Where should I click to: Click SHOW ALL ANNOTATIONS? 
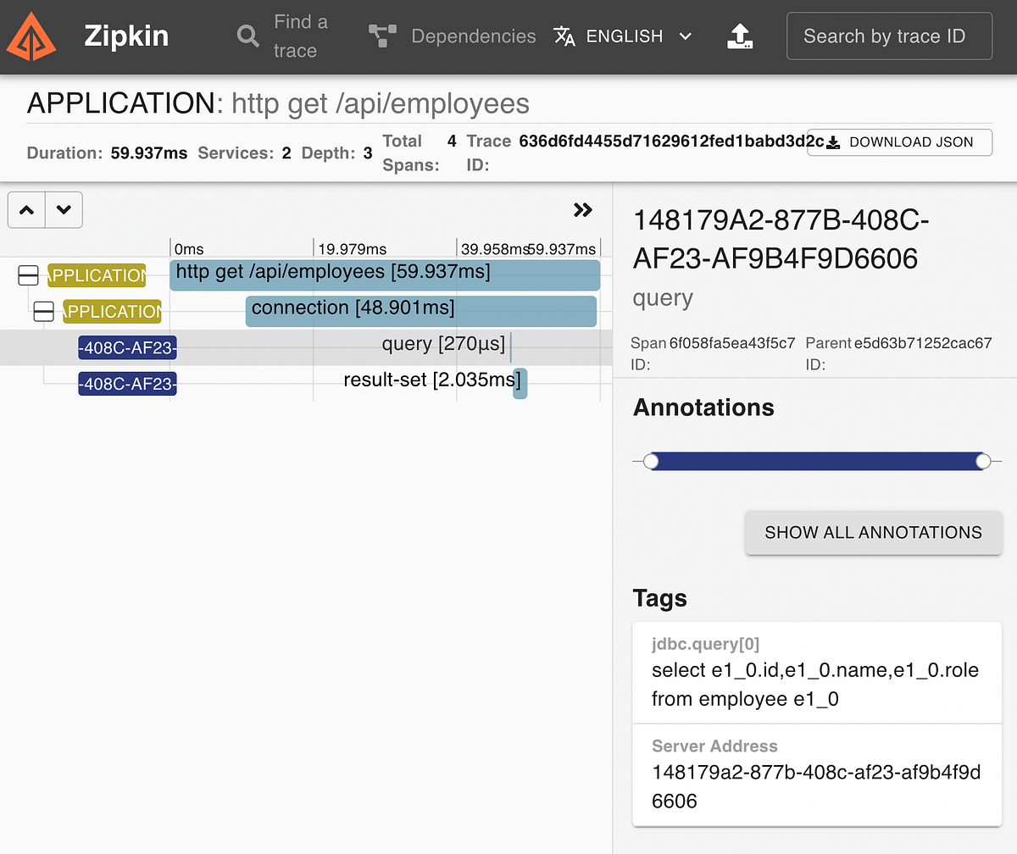pos(874,533)
